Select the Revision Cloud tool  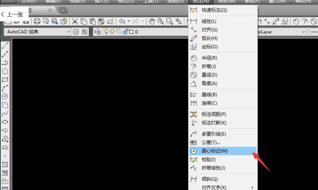tap(5, 105)
